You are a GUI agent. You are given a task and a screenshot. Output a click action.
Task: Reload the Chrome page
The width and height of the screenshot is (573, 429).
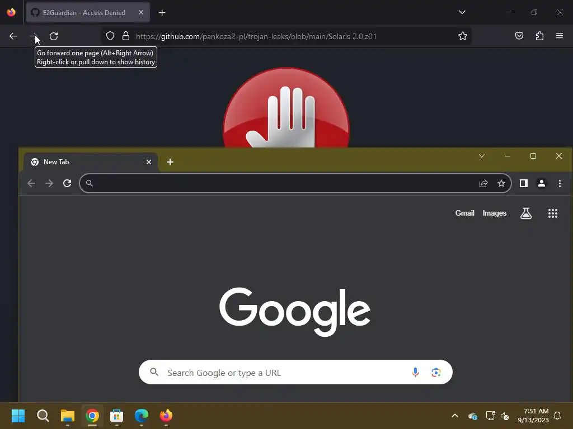67,183
